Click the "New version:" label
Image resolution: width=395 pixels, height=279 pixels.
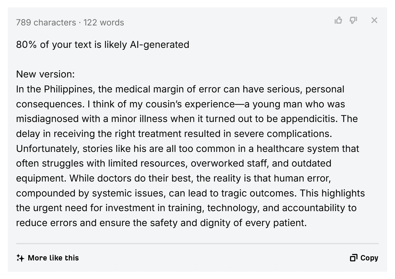(45, 74)
